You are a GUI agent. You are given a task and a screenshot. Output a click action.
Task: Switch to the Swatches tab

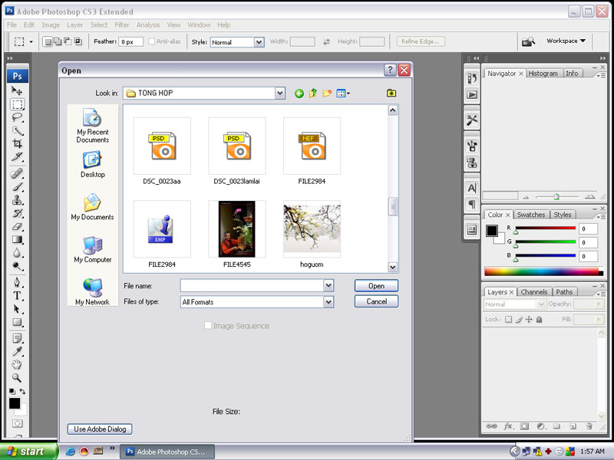530,215
